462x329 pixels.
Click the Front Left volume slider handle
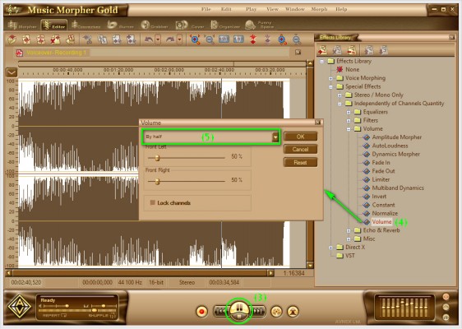click(x=157, y=158)
